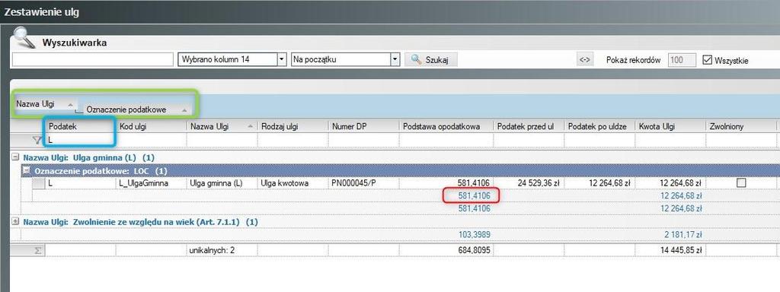Click the Kod ulgi filter cell
Image resolution: width=780 pixels, height=292 pixels.
[152, 141]
